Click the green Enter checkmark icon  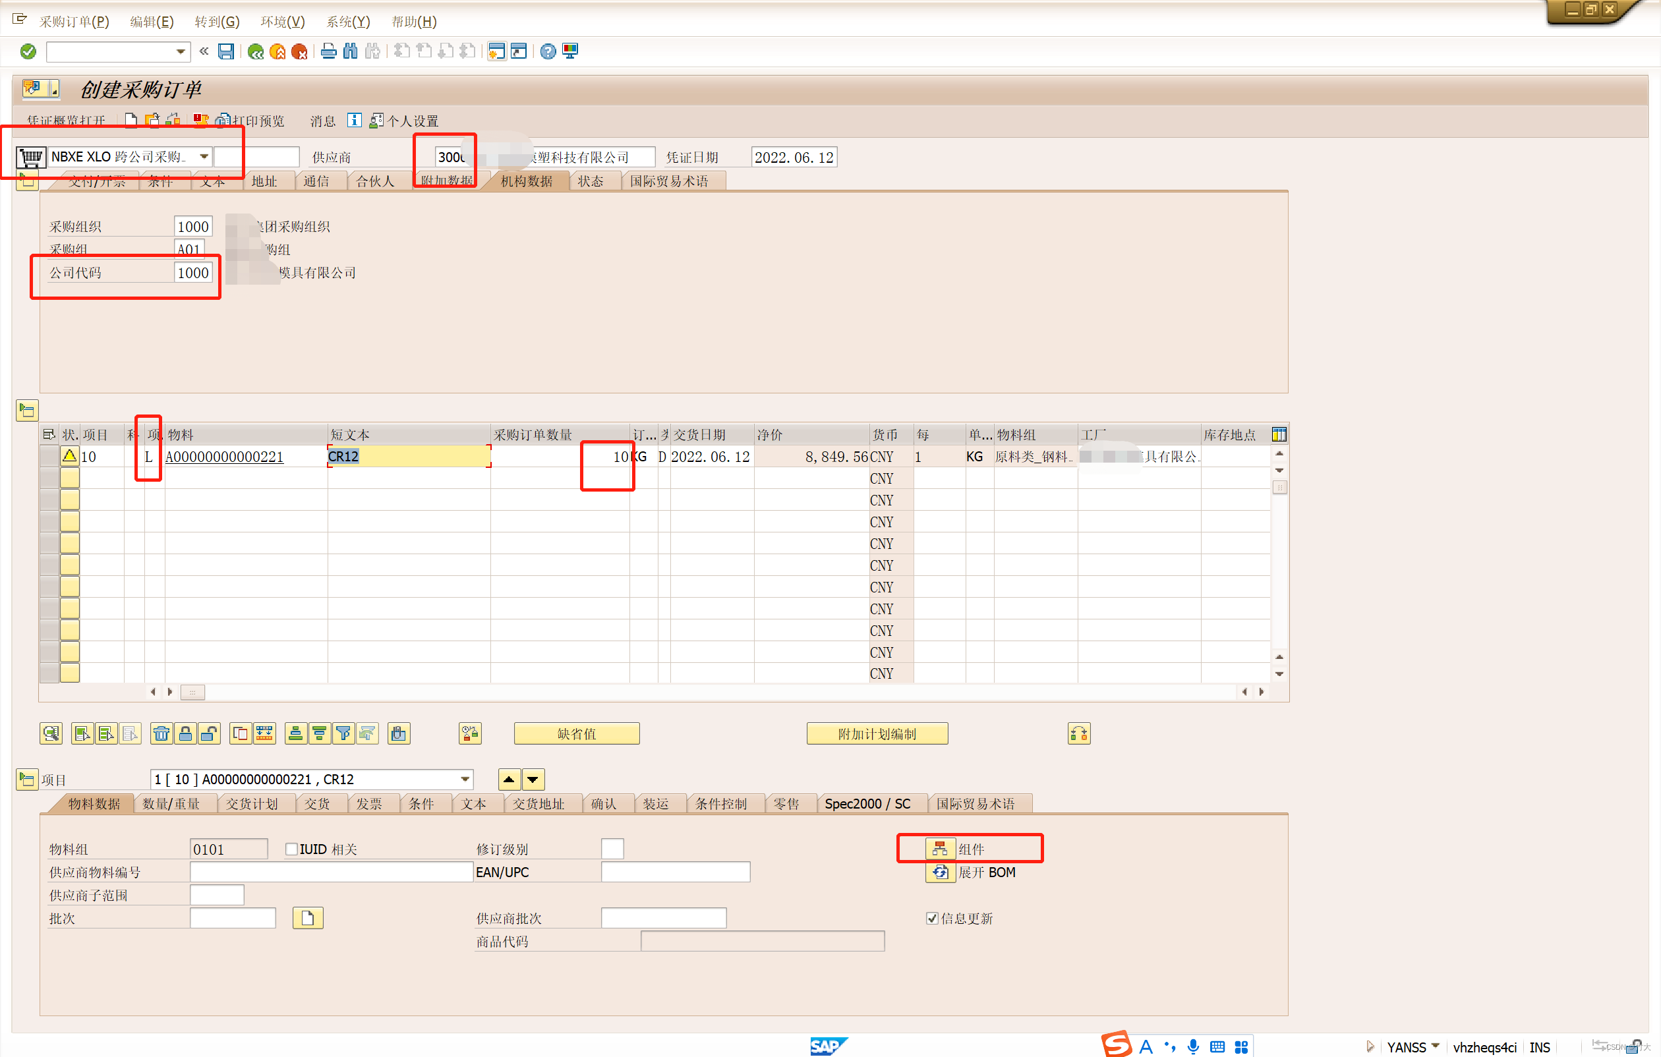[x=28, y=51]
